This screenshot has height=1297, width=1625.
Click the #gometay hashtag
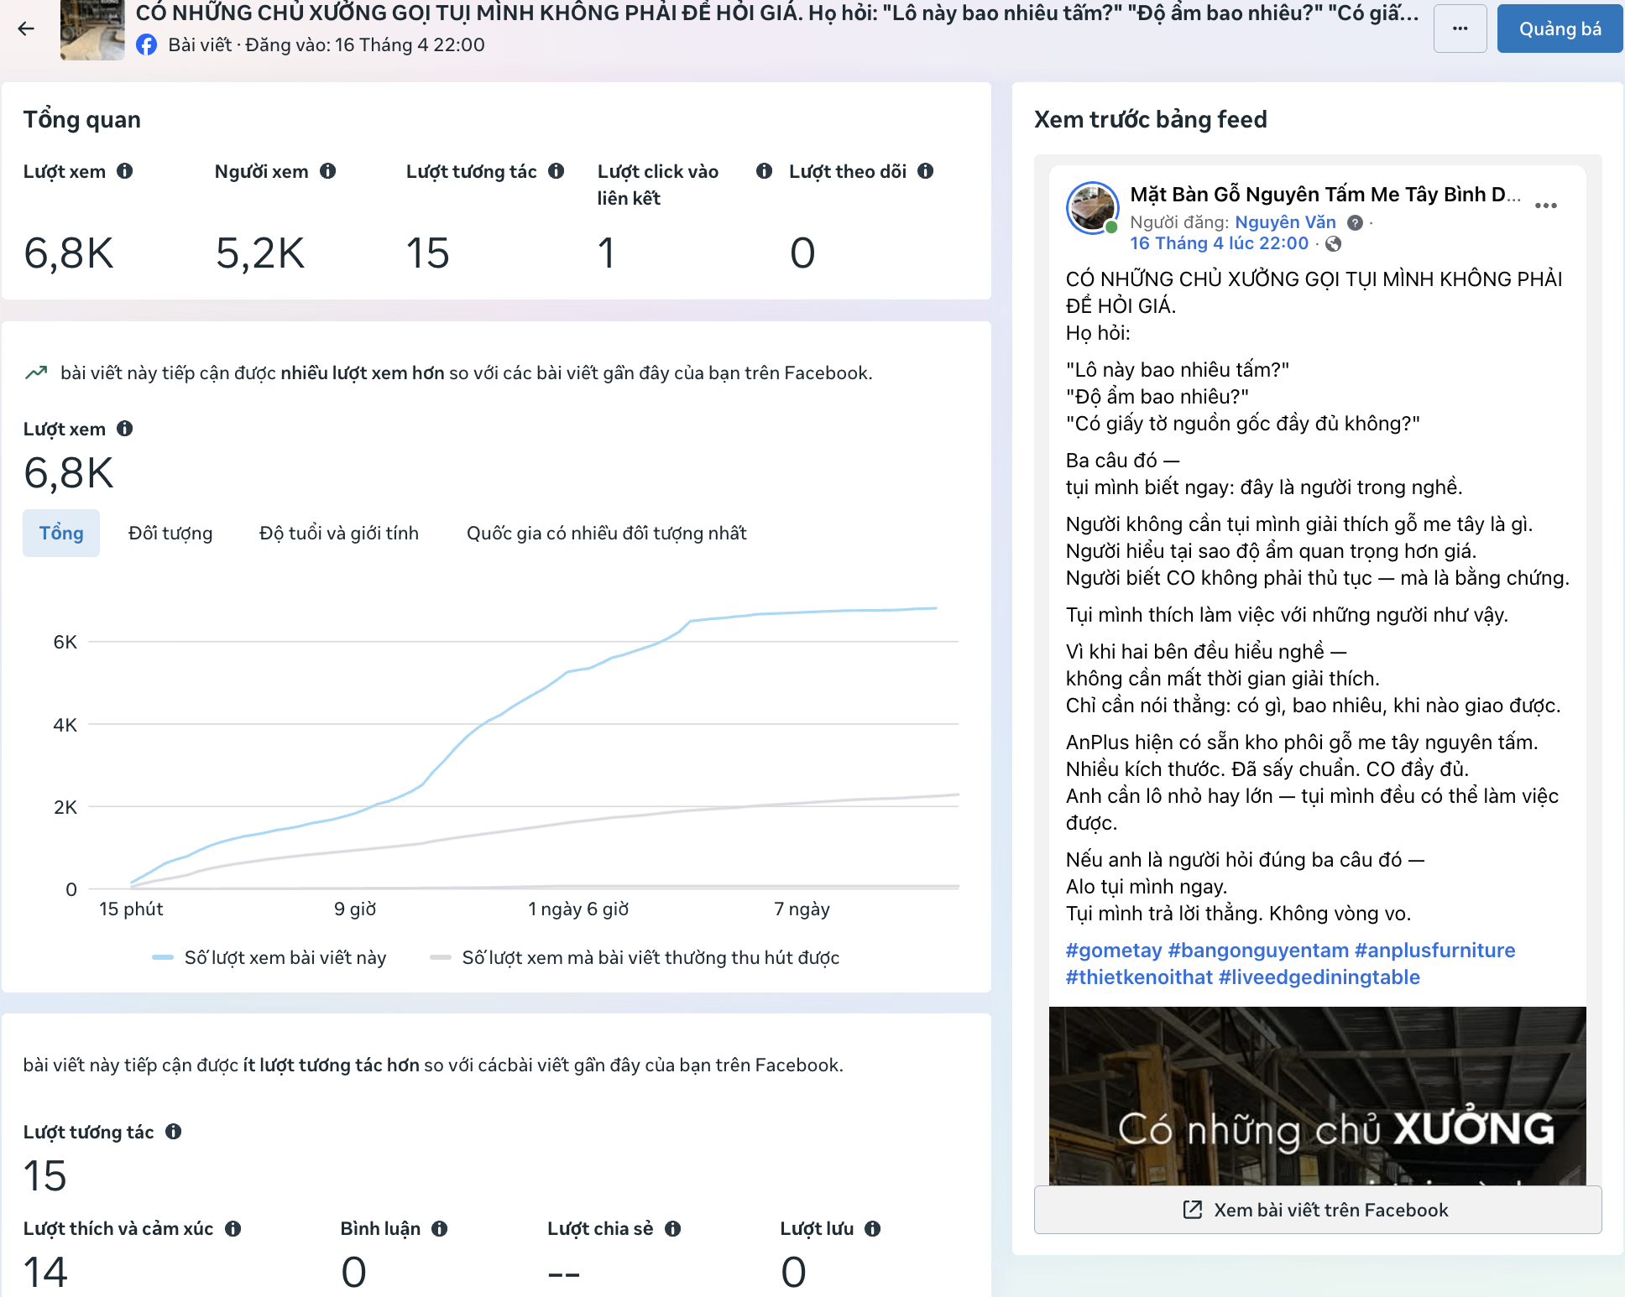click(1113, 951)
